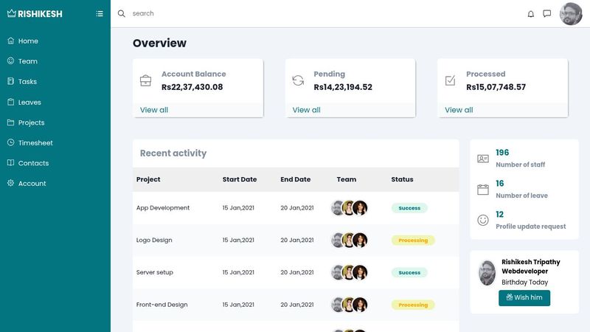Click the Rs15,07,748.57 processed amount

pyautogui.click(x=496, y=87)
